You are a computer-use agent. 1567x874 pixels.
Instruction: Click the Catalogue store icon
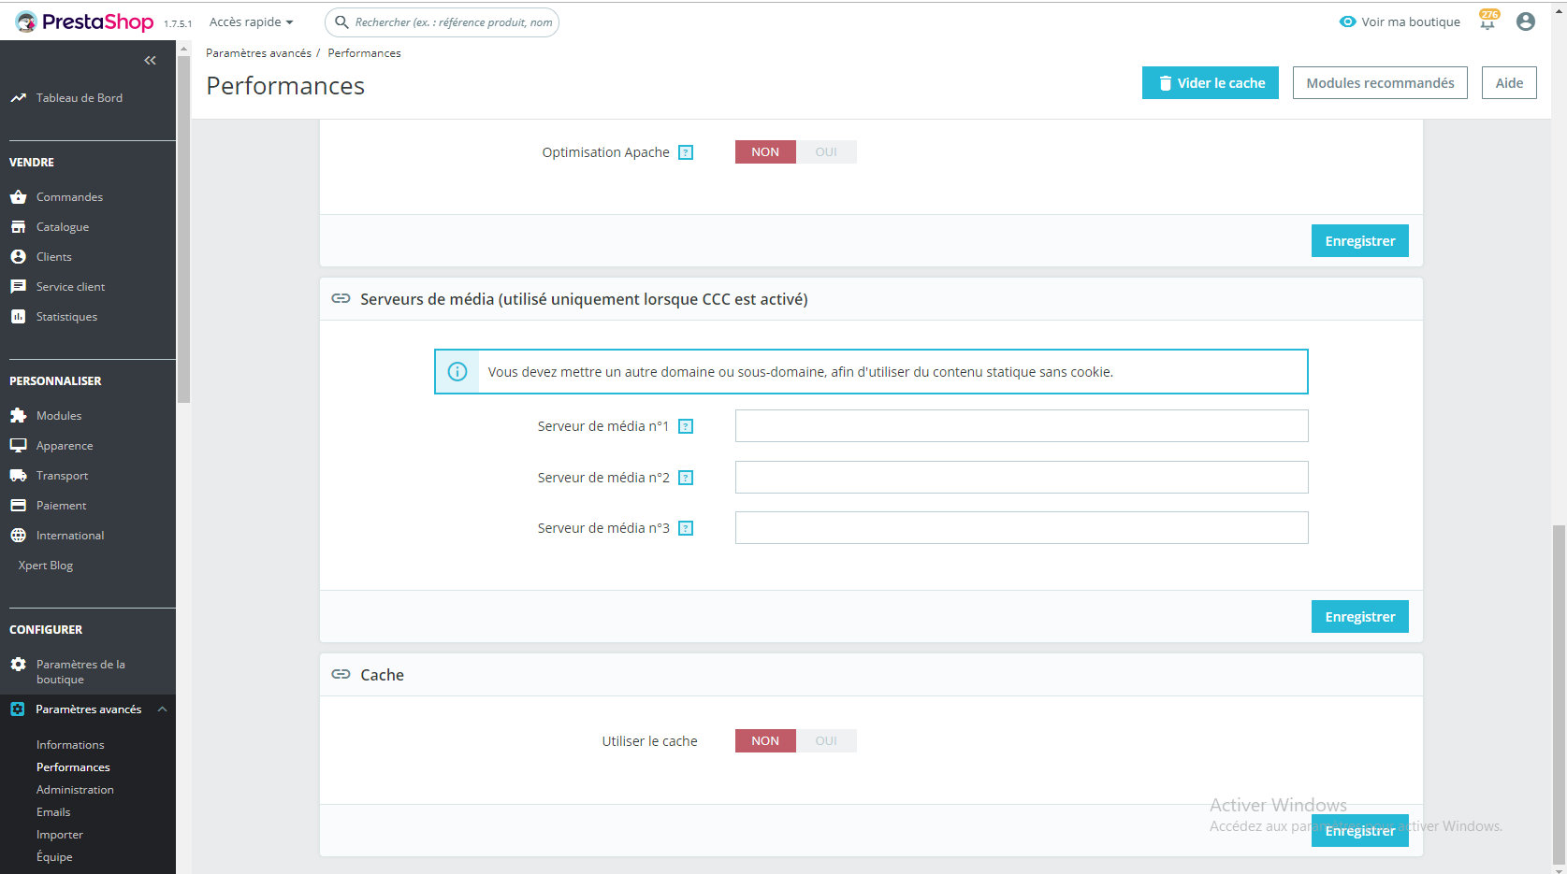18,226
